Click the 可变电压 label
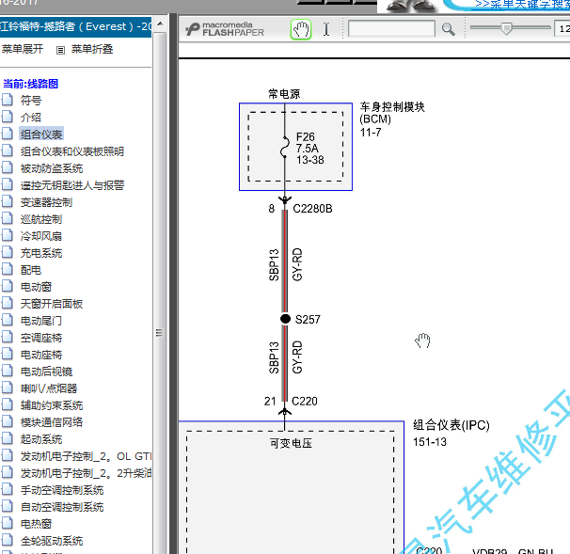 (x=291, y=443)
